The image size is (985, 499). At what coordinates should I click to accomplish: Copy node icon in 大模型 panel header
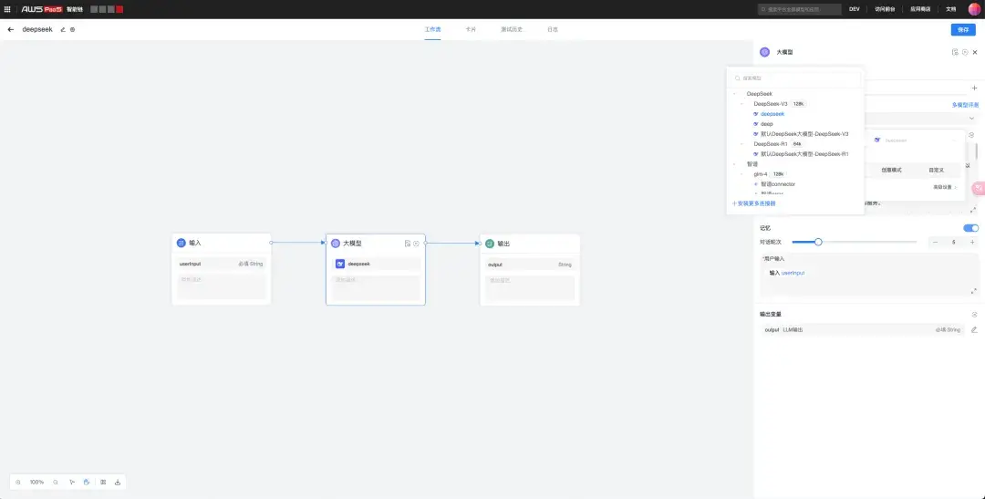(x=955, y=52)
